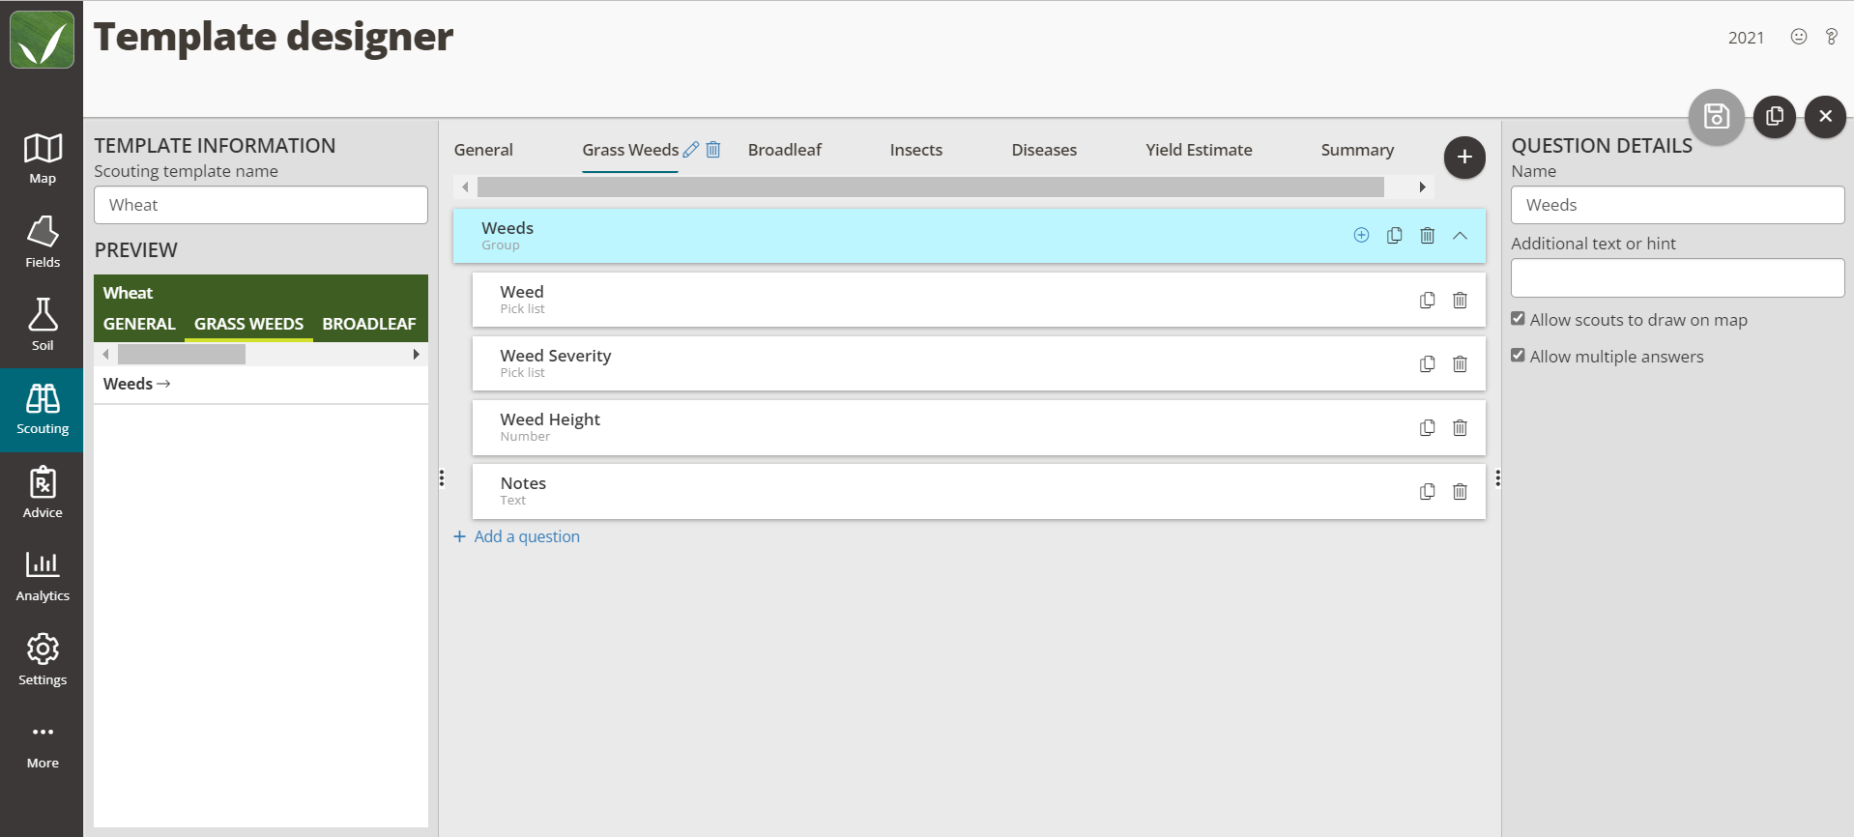The image size is (1854, 837).
Task: Click the Additional text or hint field
Action: [1677, 277]
